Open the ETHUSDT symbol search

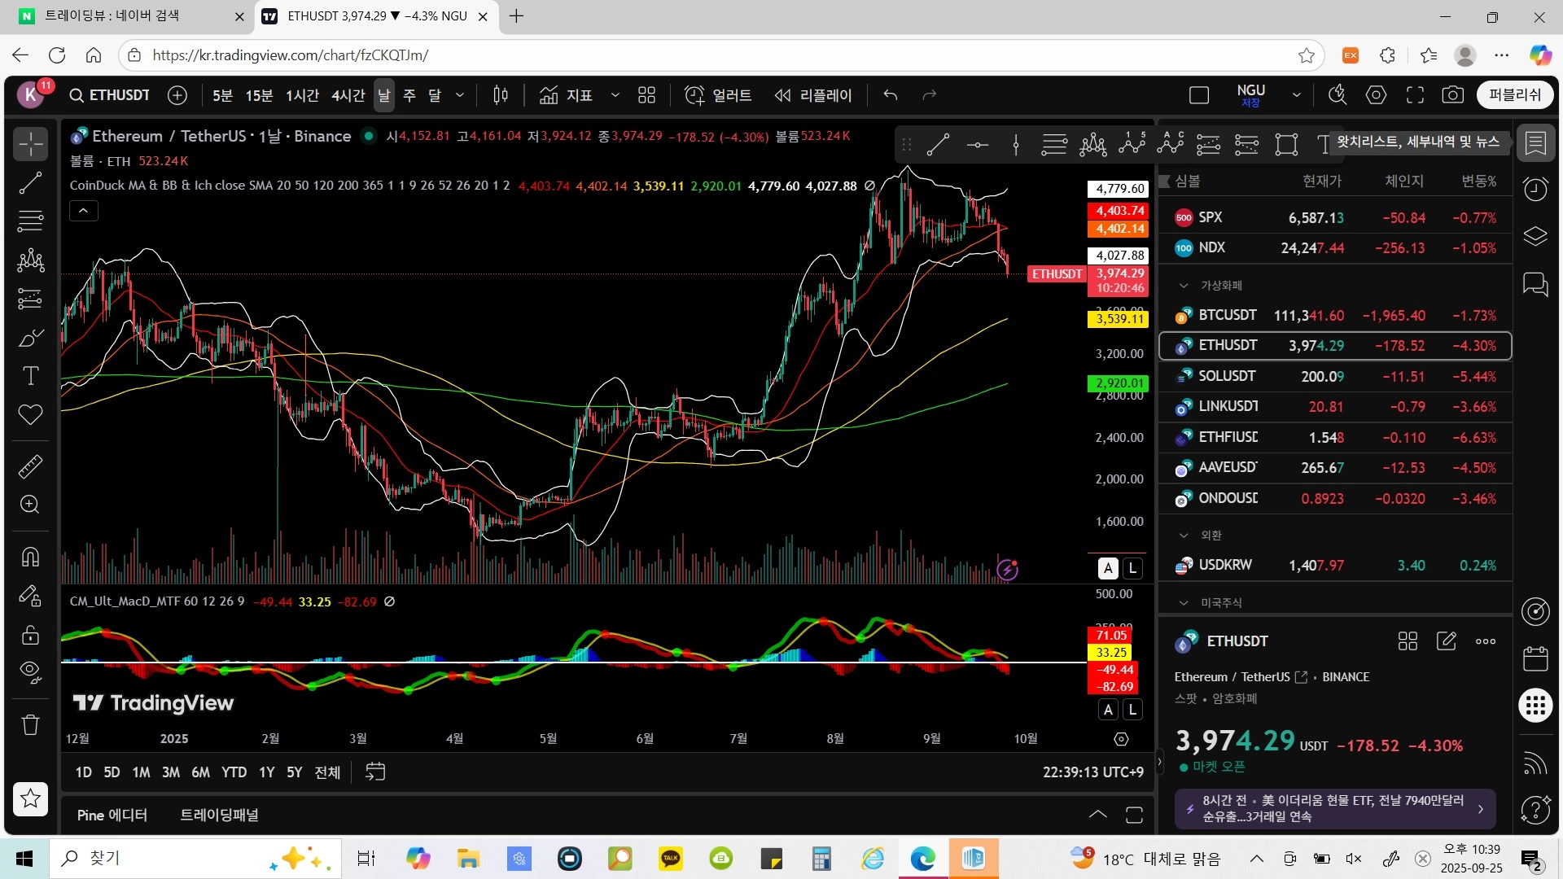110,95
